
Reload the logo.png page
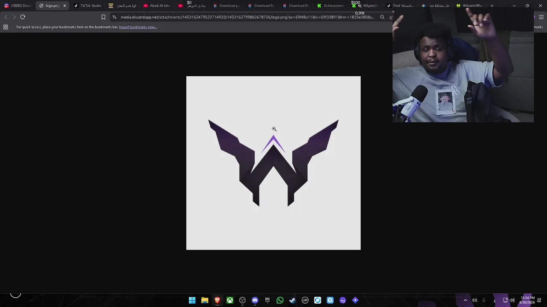pos(23,17)
